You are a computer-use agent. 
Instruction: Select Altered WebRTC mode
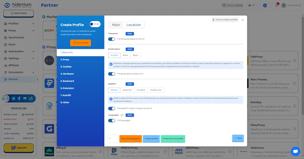click(114, 90)
